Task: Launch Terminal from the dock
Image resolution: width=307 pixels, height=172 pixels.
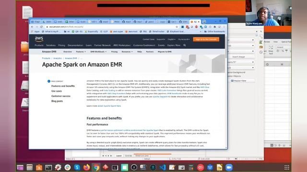Action: click(x=48, y=167)
